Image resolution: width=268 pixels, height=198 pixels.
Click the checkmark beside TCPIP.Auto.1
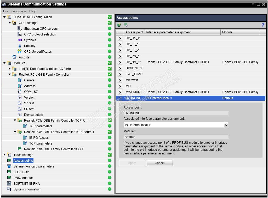click(x=110, y=132)
